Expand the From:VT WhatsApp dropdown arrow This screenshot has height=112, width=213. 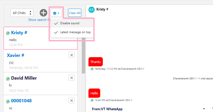coord(204,109)
